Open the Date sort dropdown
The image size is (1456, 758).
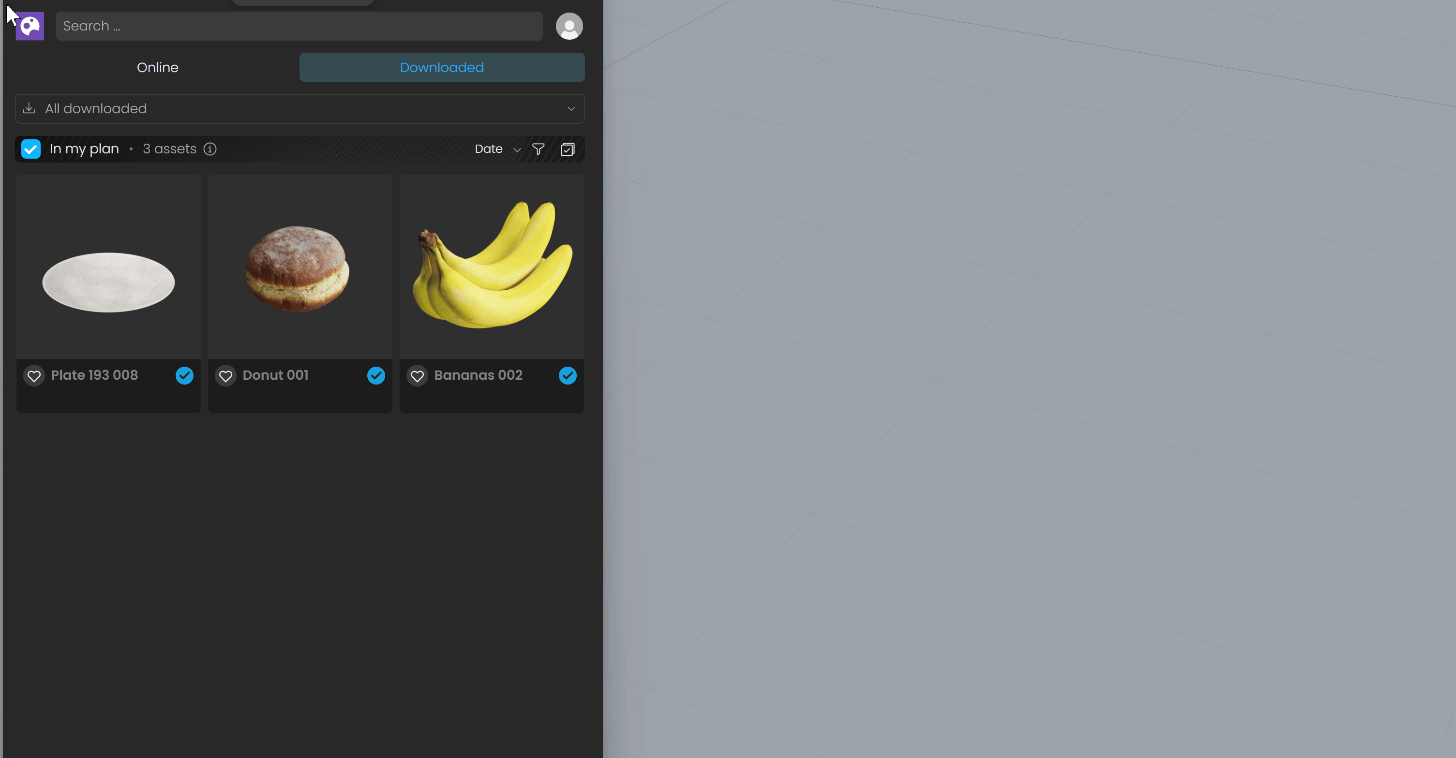(497, 149)
